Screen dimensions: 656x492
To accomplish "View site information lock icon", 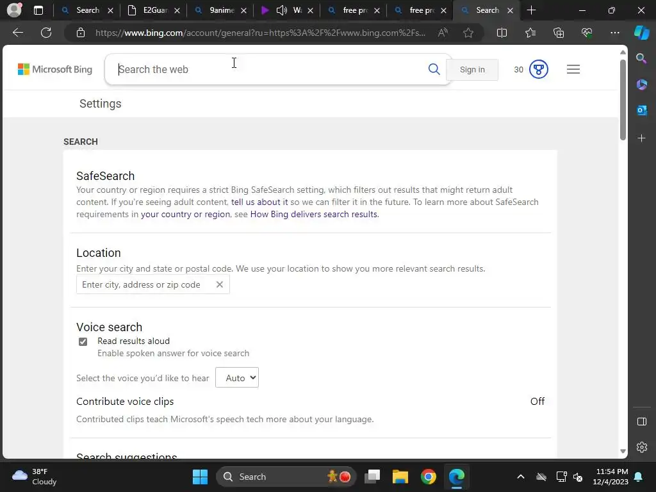I will pyautogui.click(x=81, y=33).
